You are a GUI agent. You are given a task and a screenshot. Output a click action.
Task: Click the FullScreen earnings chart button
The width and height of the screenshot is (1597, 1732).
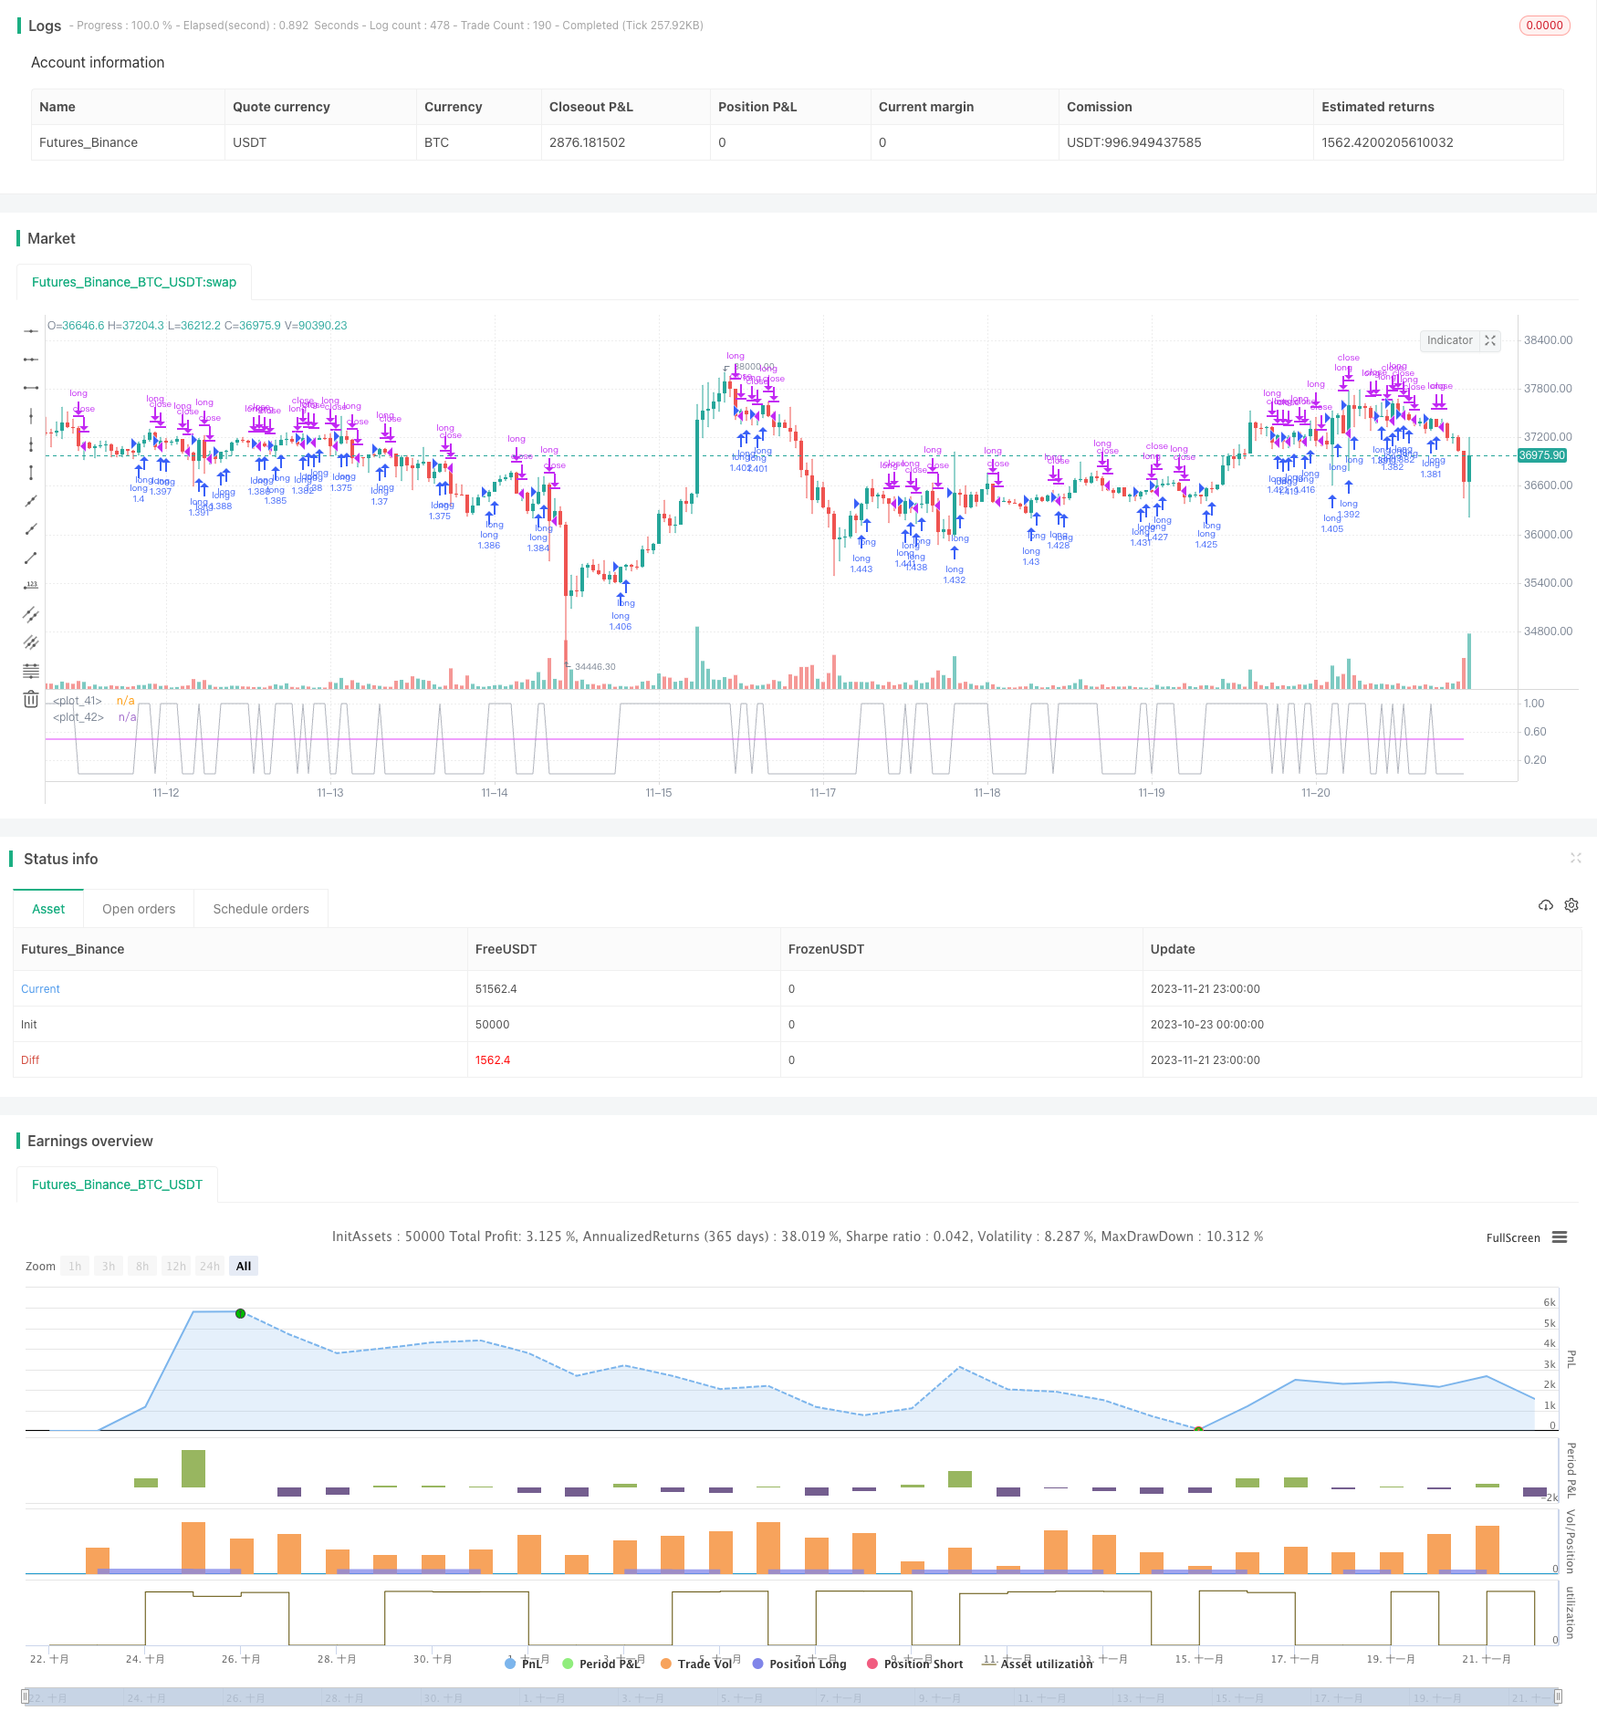[1513, 1237]
